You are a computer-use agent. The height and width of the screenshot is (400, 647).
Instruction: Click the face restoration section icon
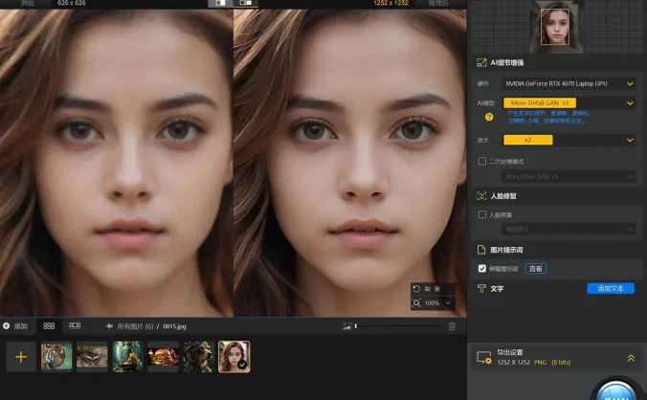(x=481, y=196)
